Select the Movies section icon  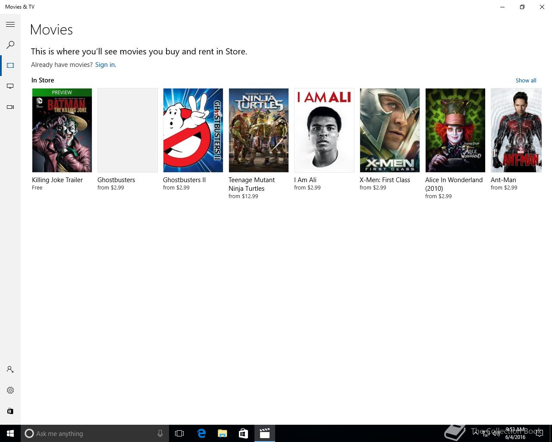pyautogui.click(x=10, y=66)
